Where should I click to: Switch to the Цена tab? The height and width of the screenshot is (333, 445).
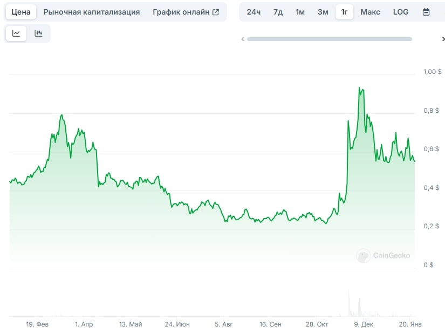21,12
